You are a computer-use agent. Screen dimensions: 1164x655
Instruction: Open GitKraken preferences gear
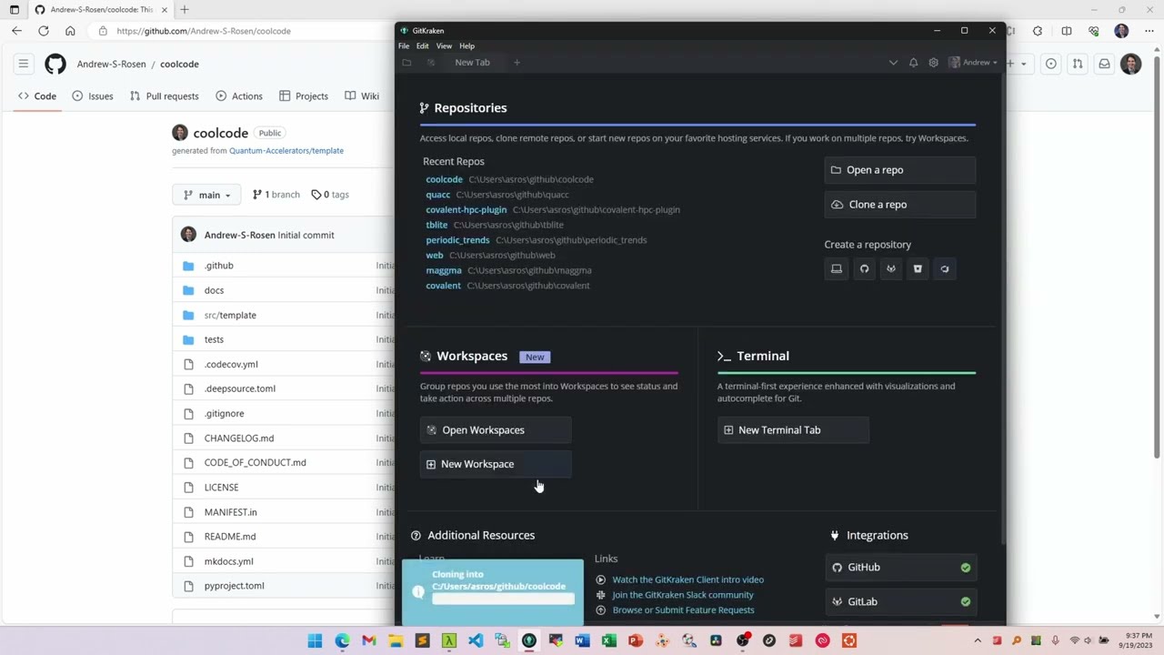click(933, 63)
